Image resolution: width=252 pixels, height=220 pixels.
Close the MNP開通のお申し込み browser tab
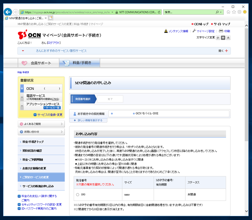pyautogui.click(x=46, y=18)
